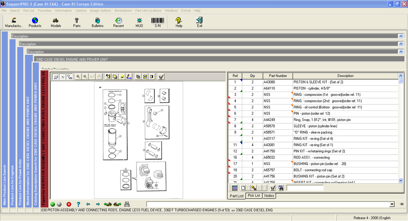Click the eraser icon under the parts list
This screenshot has height=221, width=408.
253,188
